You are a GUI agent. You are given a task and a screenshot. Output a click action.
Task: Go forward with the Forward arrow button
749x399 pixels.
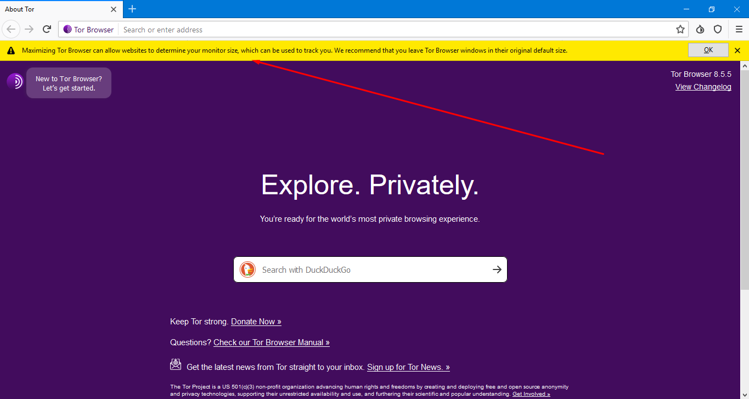(x=29, y=30)
